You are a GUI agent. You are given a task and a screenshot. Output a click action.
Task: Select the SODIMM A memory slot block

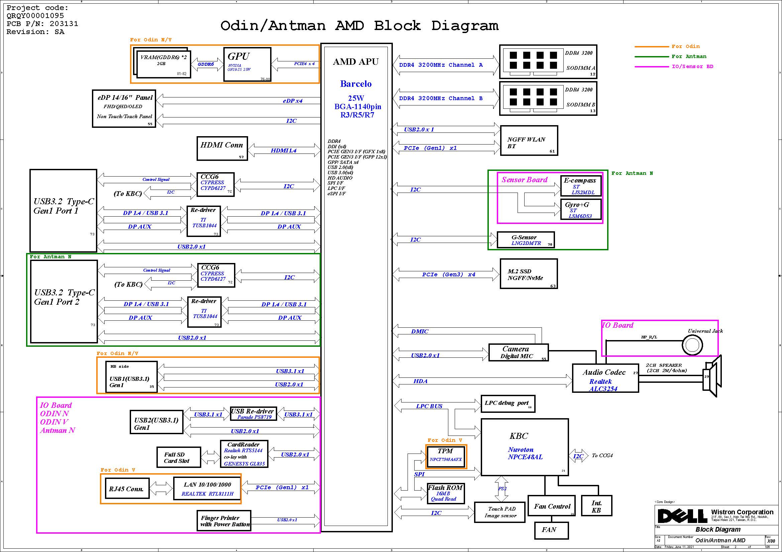pos(548,62)
